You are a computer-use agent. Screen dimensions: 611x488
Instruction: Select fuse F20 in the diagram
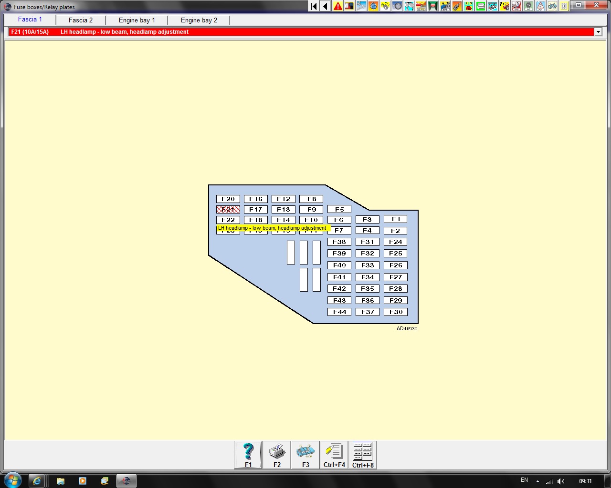coord(228,199)
